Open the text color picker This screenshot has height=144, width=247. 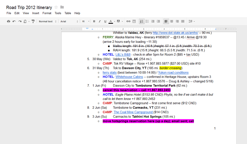(x=111, y=21)
